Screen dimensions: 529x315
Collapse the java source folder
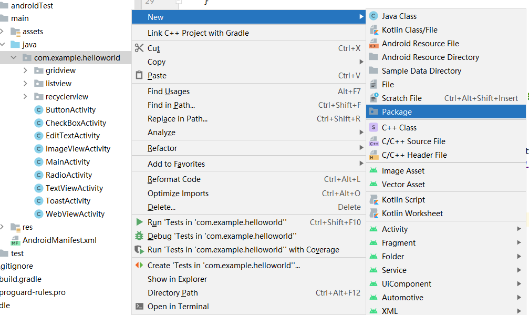click(x=3, y=45)
